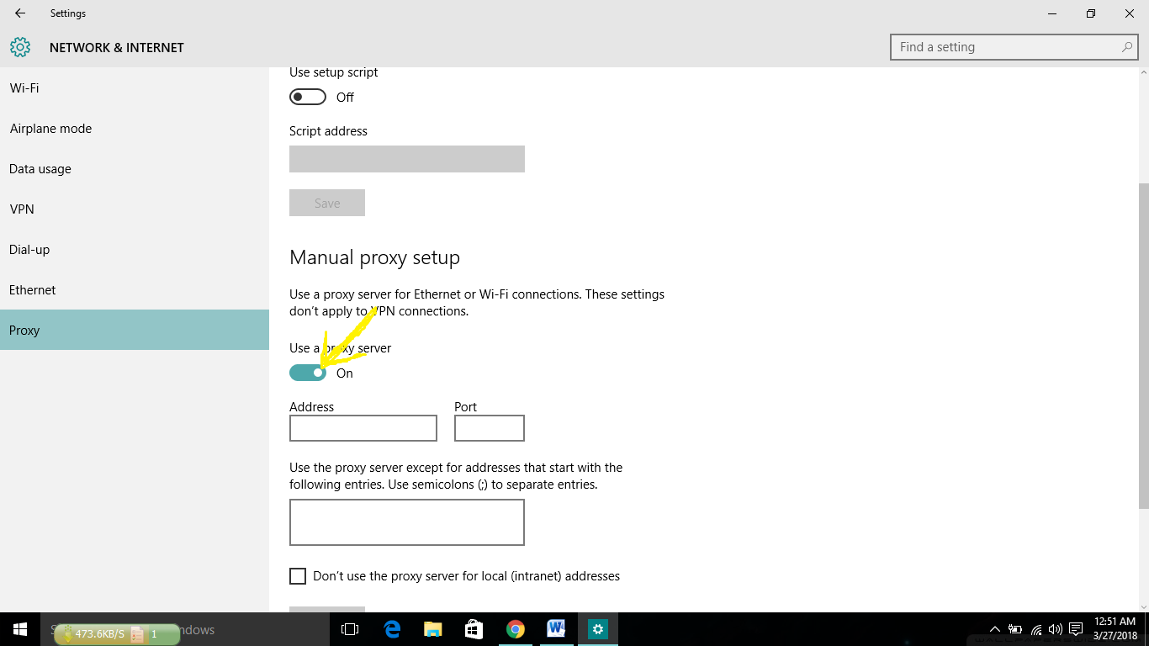The width and height of the screenshot is (1149, 646).
Task: Click the Network & Internet gear icon
Action: 20,47
